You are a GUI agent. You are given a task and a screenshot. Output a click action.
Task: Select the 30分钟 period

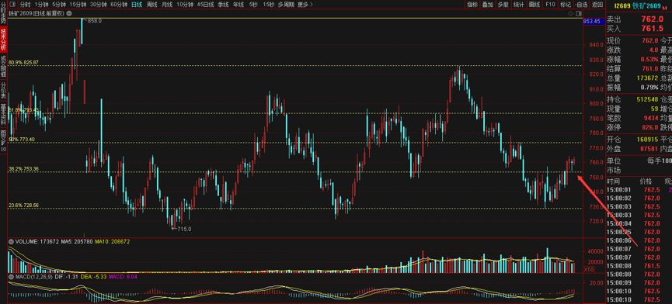98,5
